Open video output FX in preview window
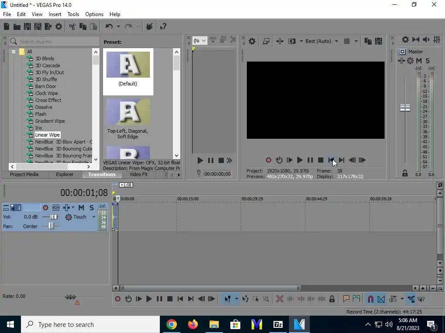Screen dimensions: 445x333 [280, 41]
